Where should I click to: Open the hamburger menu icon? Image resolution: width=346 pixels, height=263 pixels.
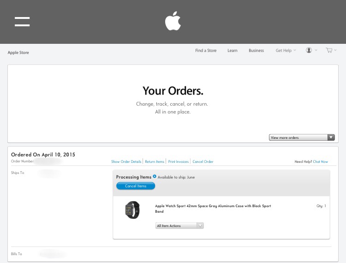[x=22, y=22]
